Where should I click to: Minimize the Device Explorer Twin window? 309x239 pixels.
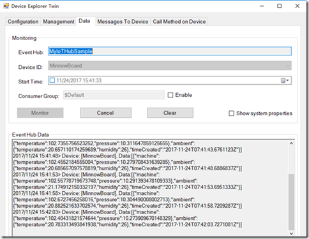pyautogui.click(x=262, y=6)
